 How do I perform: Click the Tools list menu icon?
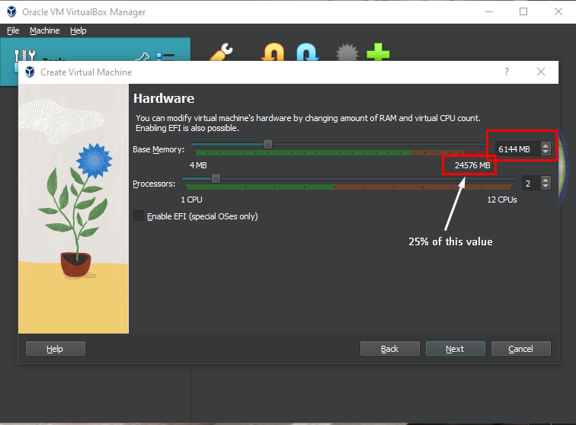165,57
